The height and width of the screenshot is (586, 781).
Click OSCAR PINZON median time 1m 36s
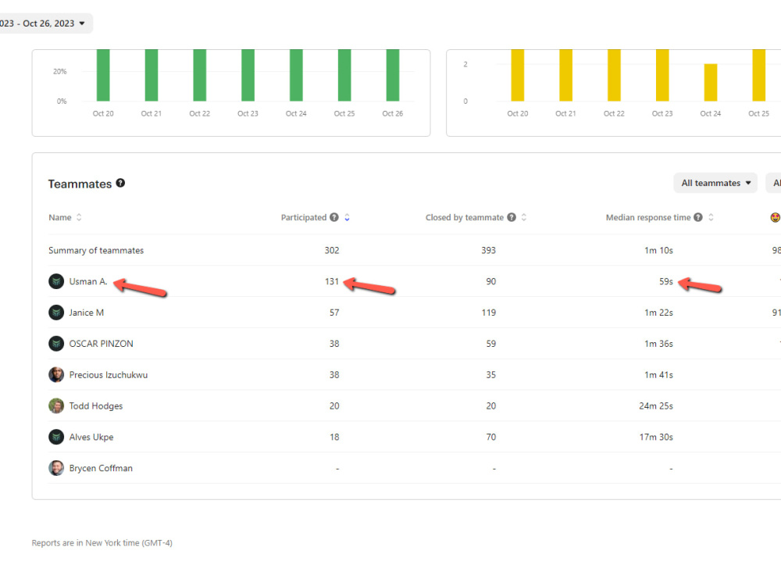pyautogui.click(x=658, y=344)
